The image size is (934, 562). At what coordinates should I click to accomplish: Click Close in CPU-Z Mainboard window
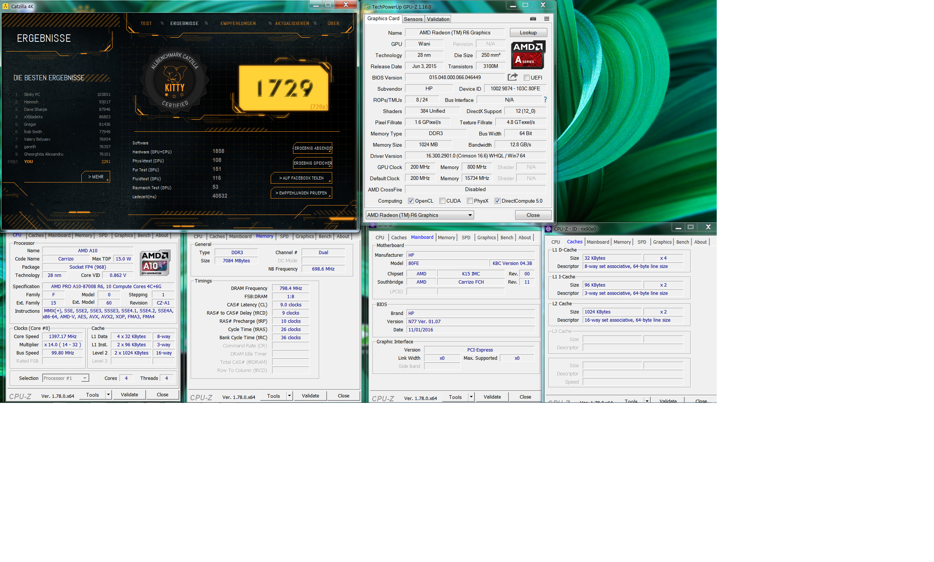[x=525, y=397]
